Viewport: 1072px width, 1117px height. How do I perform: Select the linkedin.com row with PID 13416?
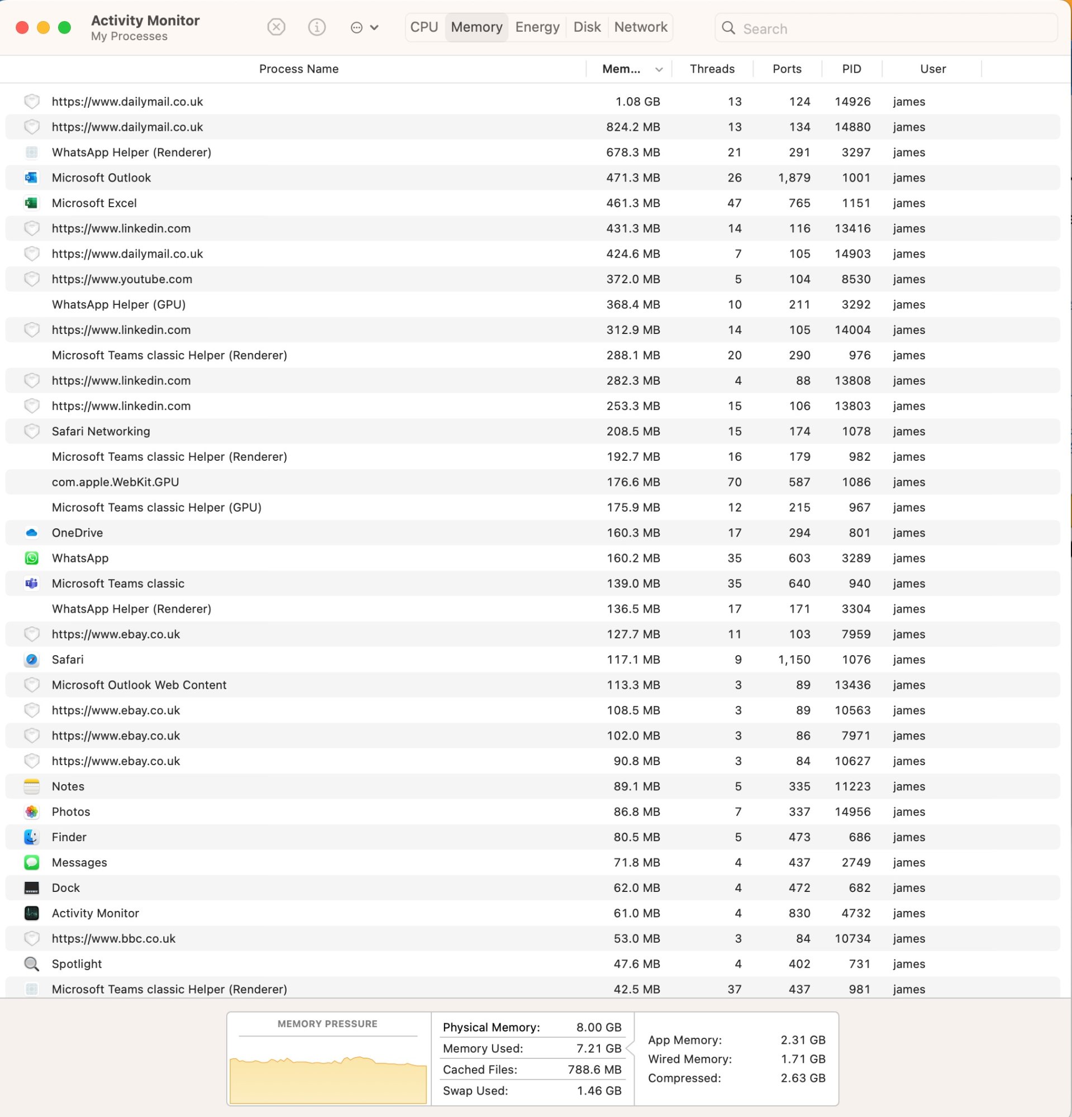(x=532, y=228)
